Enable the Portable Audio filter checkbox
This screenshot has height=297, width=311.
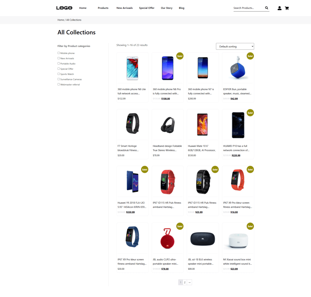59,63
